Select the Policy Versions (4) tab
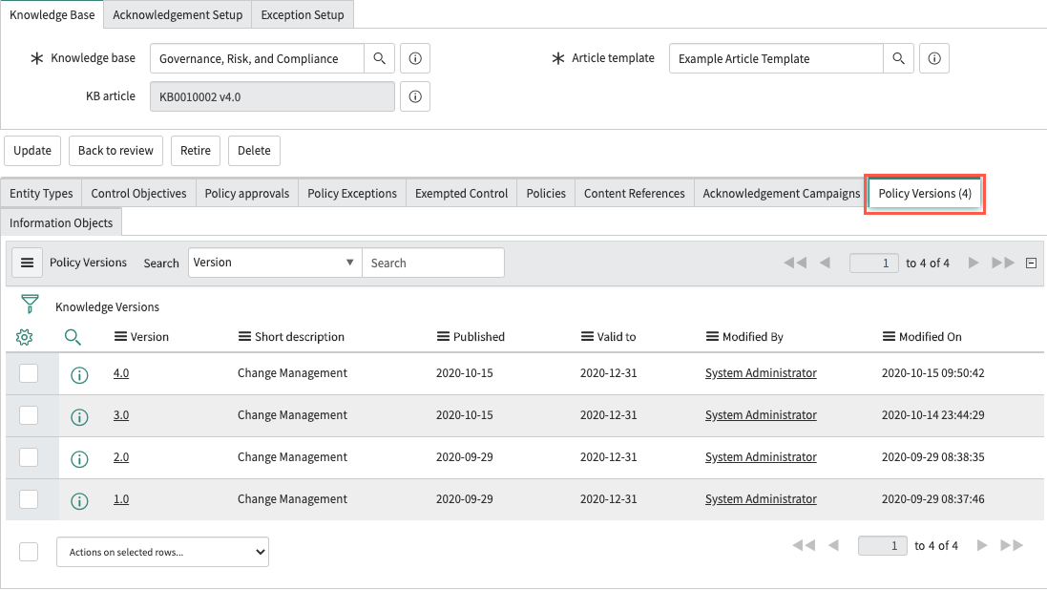This screenshot has width=1047, height=590. click(x=925, y=193)
